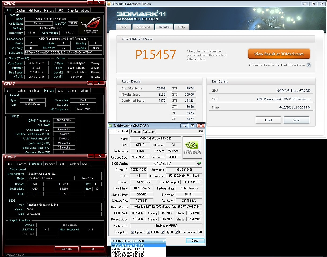
Task: Click the GPU-Z title bar app icon
Action: pos(111,125)
